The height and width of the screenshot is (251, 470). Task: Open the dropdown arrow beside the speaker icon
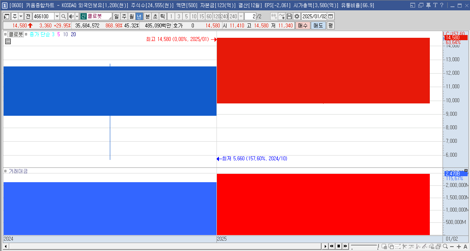tap(77, 16)
